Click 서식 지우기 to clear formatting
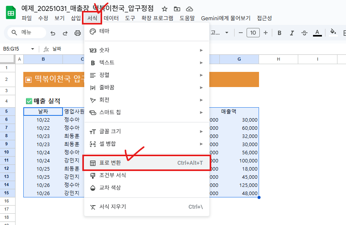 [x=147, y=207]
